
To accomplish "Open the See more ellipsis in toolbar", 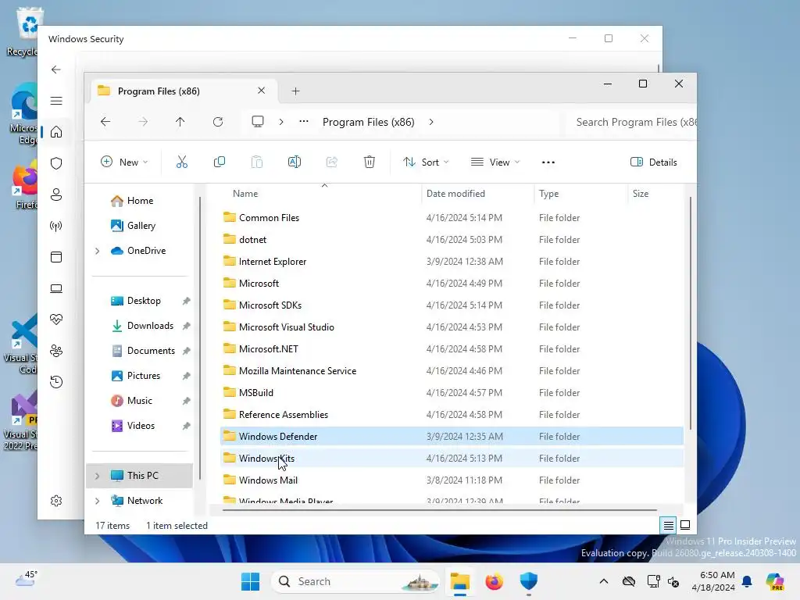I will pyautogui.click(x=548, y=162).
